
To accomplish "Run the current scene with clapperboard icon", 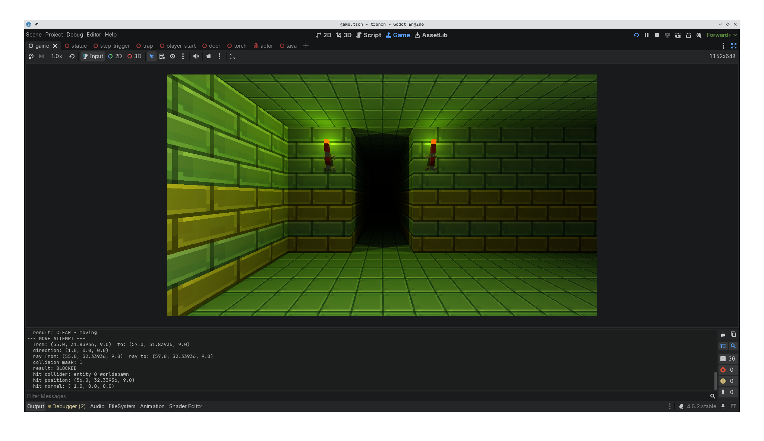I will click(x=678, y=35).
